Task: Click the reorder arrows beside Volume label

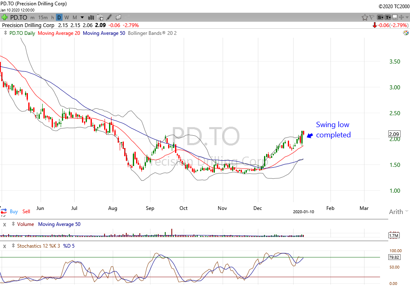Action: pyautogui.click(x=13, y=224)
